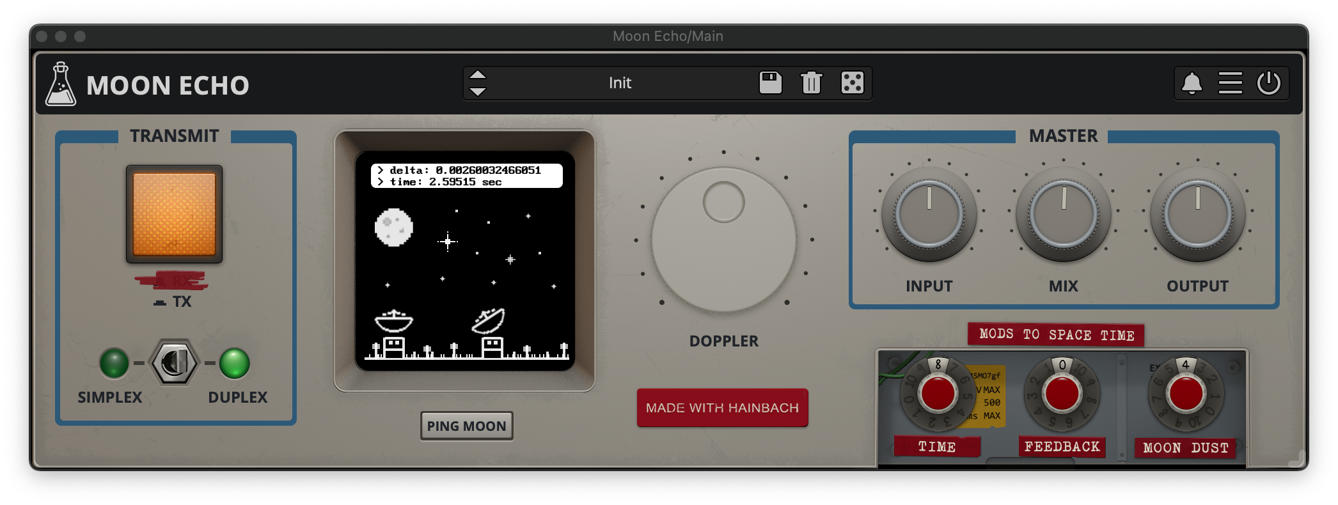Image resolution: width=1338 pixels, height=505 pixels.
Task: Save the preset with the floppy disk icon
Action: 770,82
